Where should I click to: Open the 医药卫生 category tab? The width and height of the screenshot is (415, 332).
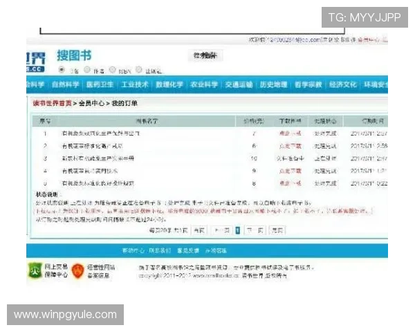pos(100,84)
